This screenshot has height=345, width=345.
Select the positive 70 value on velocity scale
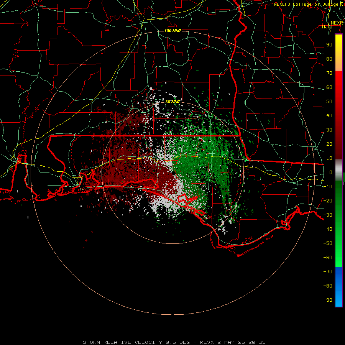pos(329,73)
